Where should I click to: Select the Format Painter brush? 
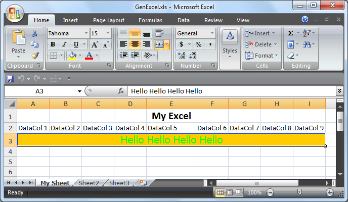[x=35, y=56]
